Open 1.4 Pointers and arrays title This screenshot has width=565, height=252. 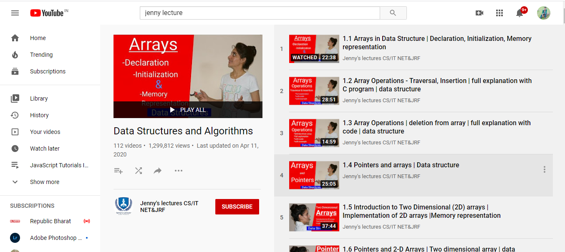[x=401, y=165]
